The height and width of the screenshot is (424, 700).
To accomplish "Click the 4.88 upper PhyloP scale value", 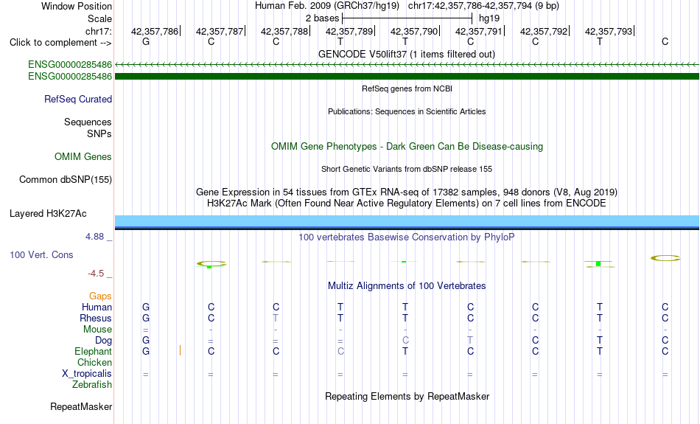I will [94, 237].
